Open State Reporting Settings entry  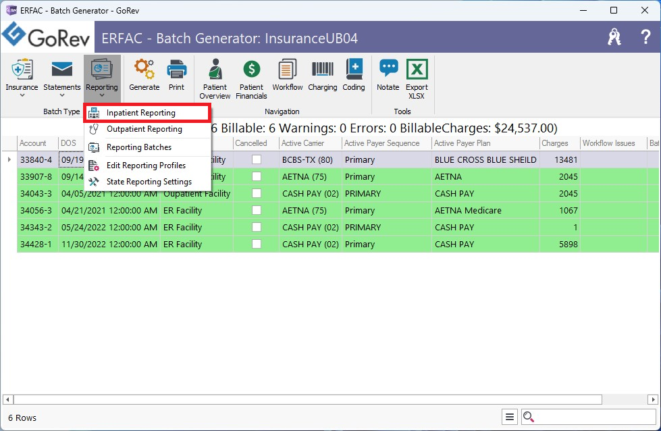click(x=147, y=182)
